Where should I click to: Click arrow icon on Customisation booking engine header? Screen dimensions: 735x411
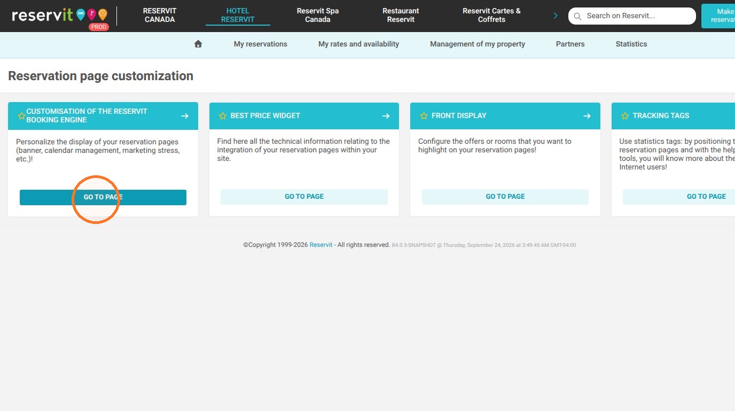pyautogui.click(x=185, y=115)
